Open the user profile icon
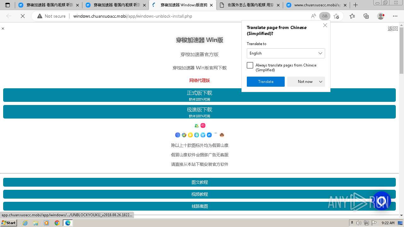The width and height of the screenshot is (404, 227). click(381, 16)
